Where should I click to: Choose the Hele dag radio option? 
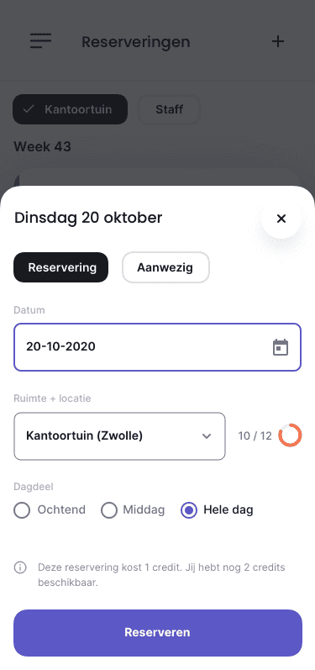[x=189, y=510]
